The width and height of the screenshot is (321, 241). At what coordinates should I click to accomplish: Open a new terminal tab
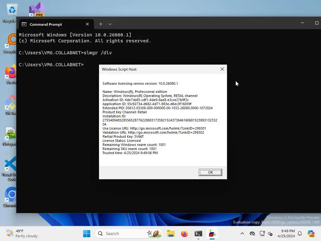[101, 24]
